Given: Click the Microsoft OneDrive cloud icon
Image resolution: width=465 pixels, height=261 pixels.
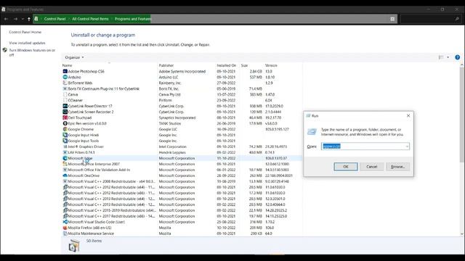Looking at the screenshot, I should 65,175.
